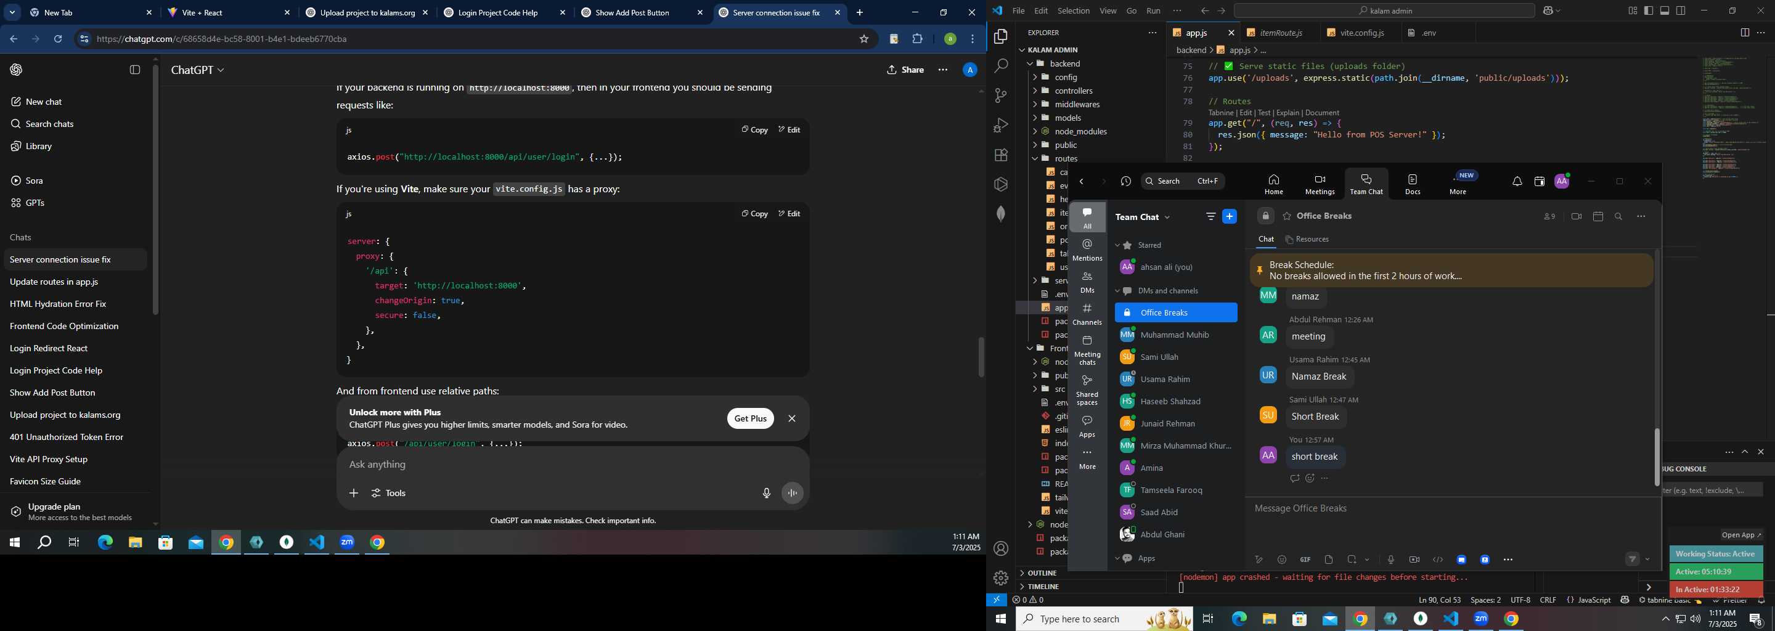This screenshot has height=631, width=1775.
Task: Click Open App button
Action: click(1742, 534)
